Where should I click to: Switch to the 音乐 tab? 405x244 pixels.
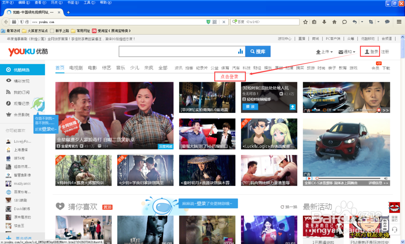121,68
